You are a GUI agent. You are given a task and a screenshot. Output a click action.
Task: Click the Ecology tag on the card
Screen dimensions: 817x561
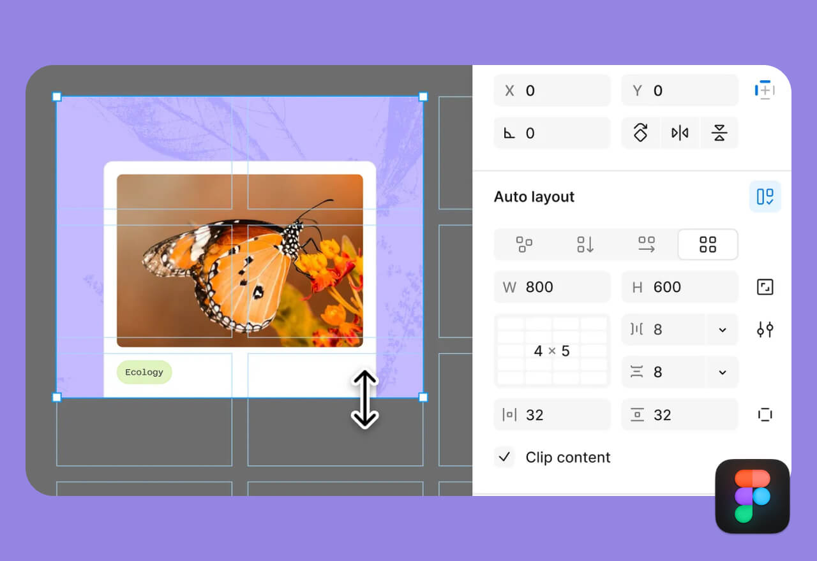pyautogui.click(x=144, y=372)
